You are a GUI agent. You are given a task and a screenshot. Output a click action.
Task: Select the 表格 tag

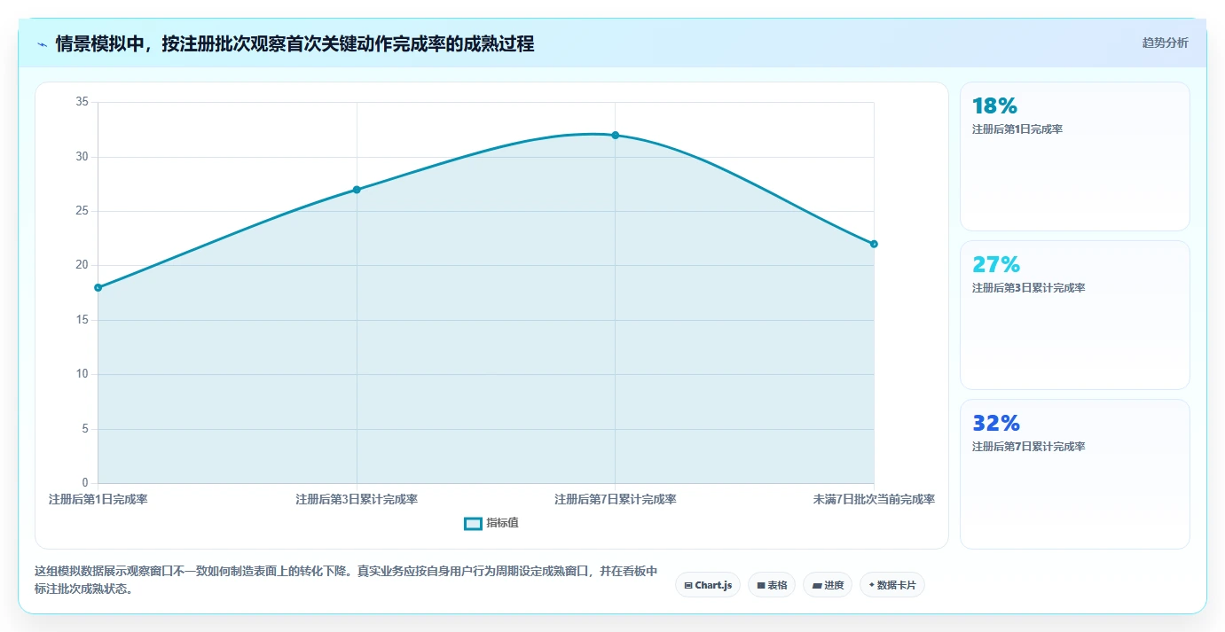tap(772, 585)
